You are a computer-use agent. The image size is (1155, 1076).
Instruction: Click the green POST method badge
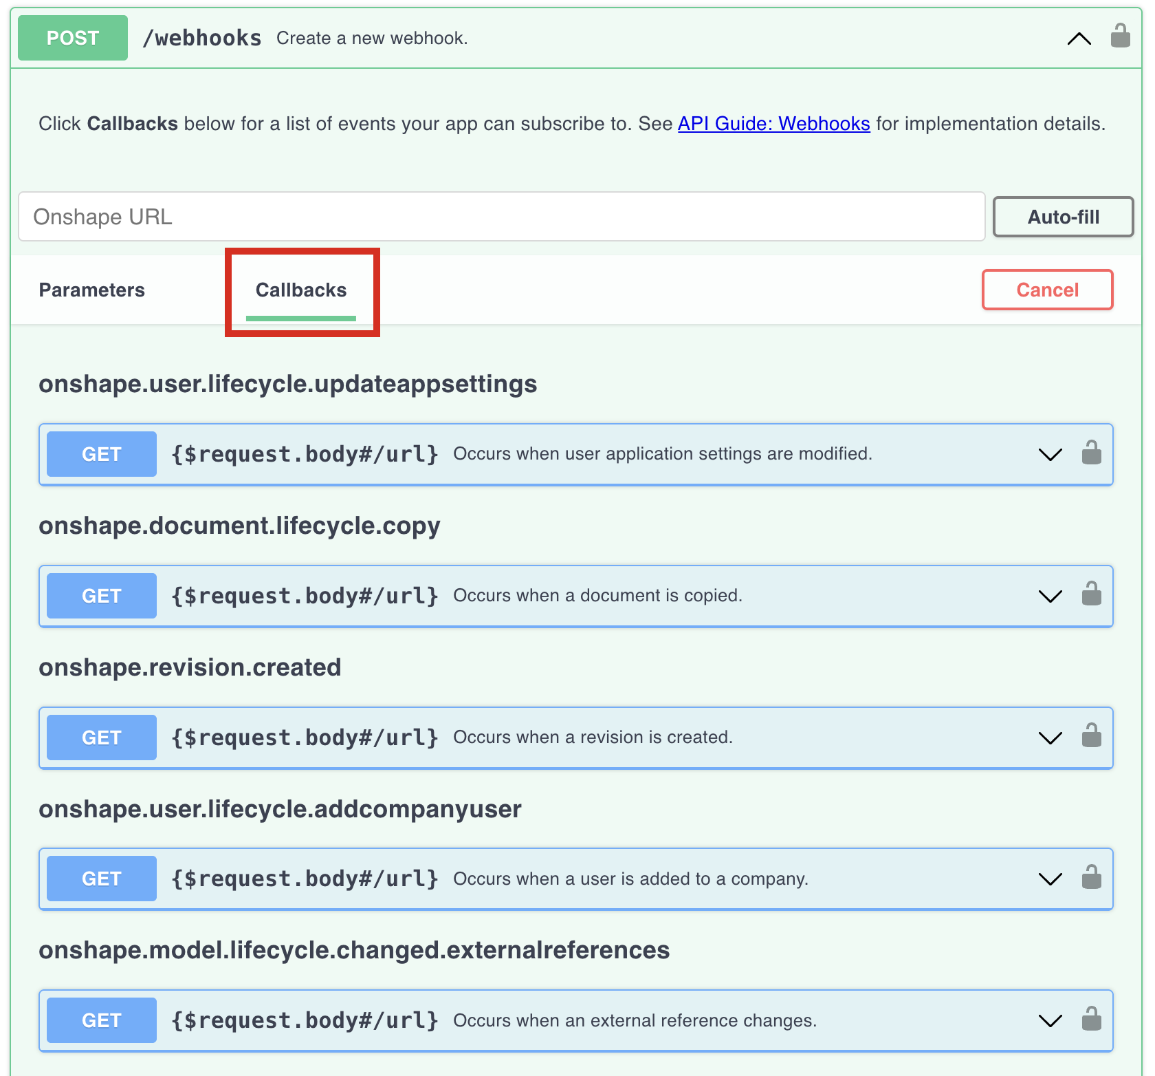73,38
